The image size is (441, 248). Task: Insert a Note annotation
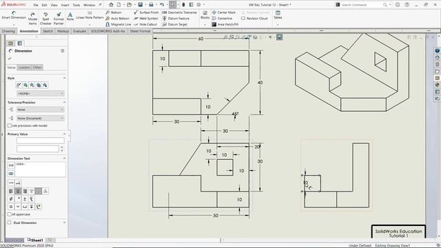pos(70,17)
